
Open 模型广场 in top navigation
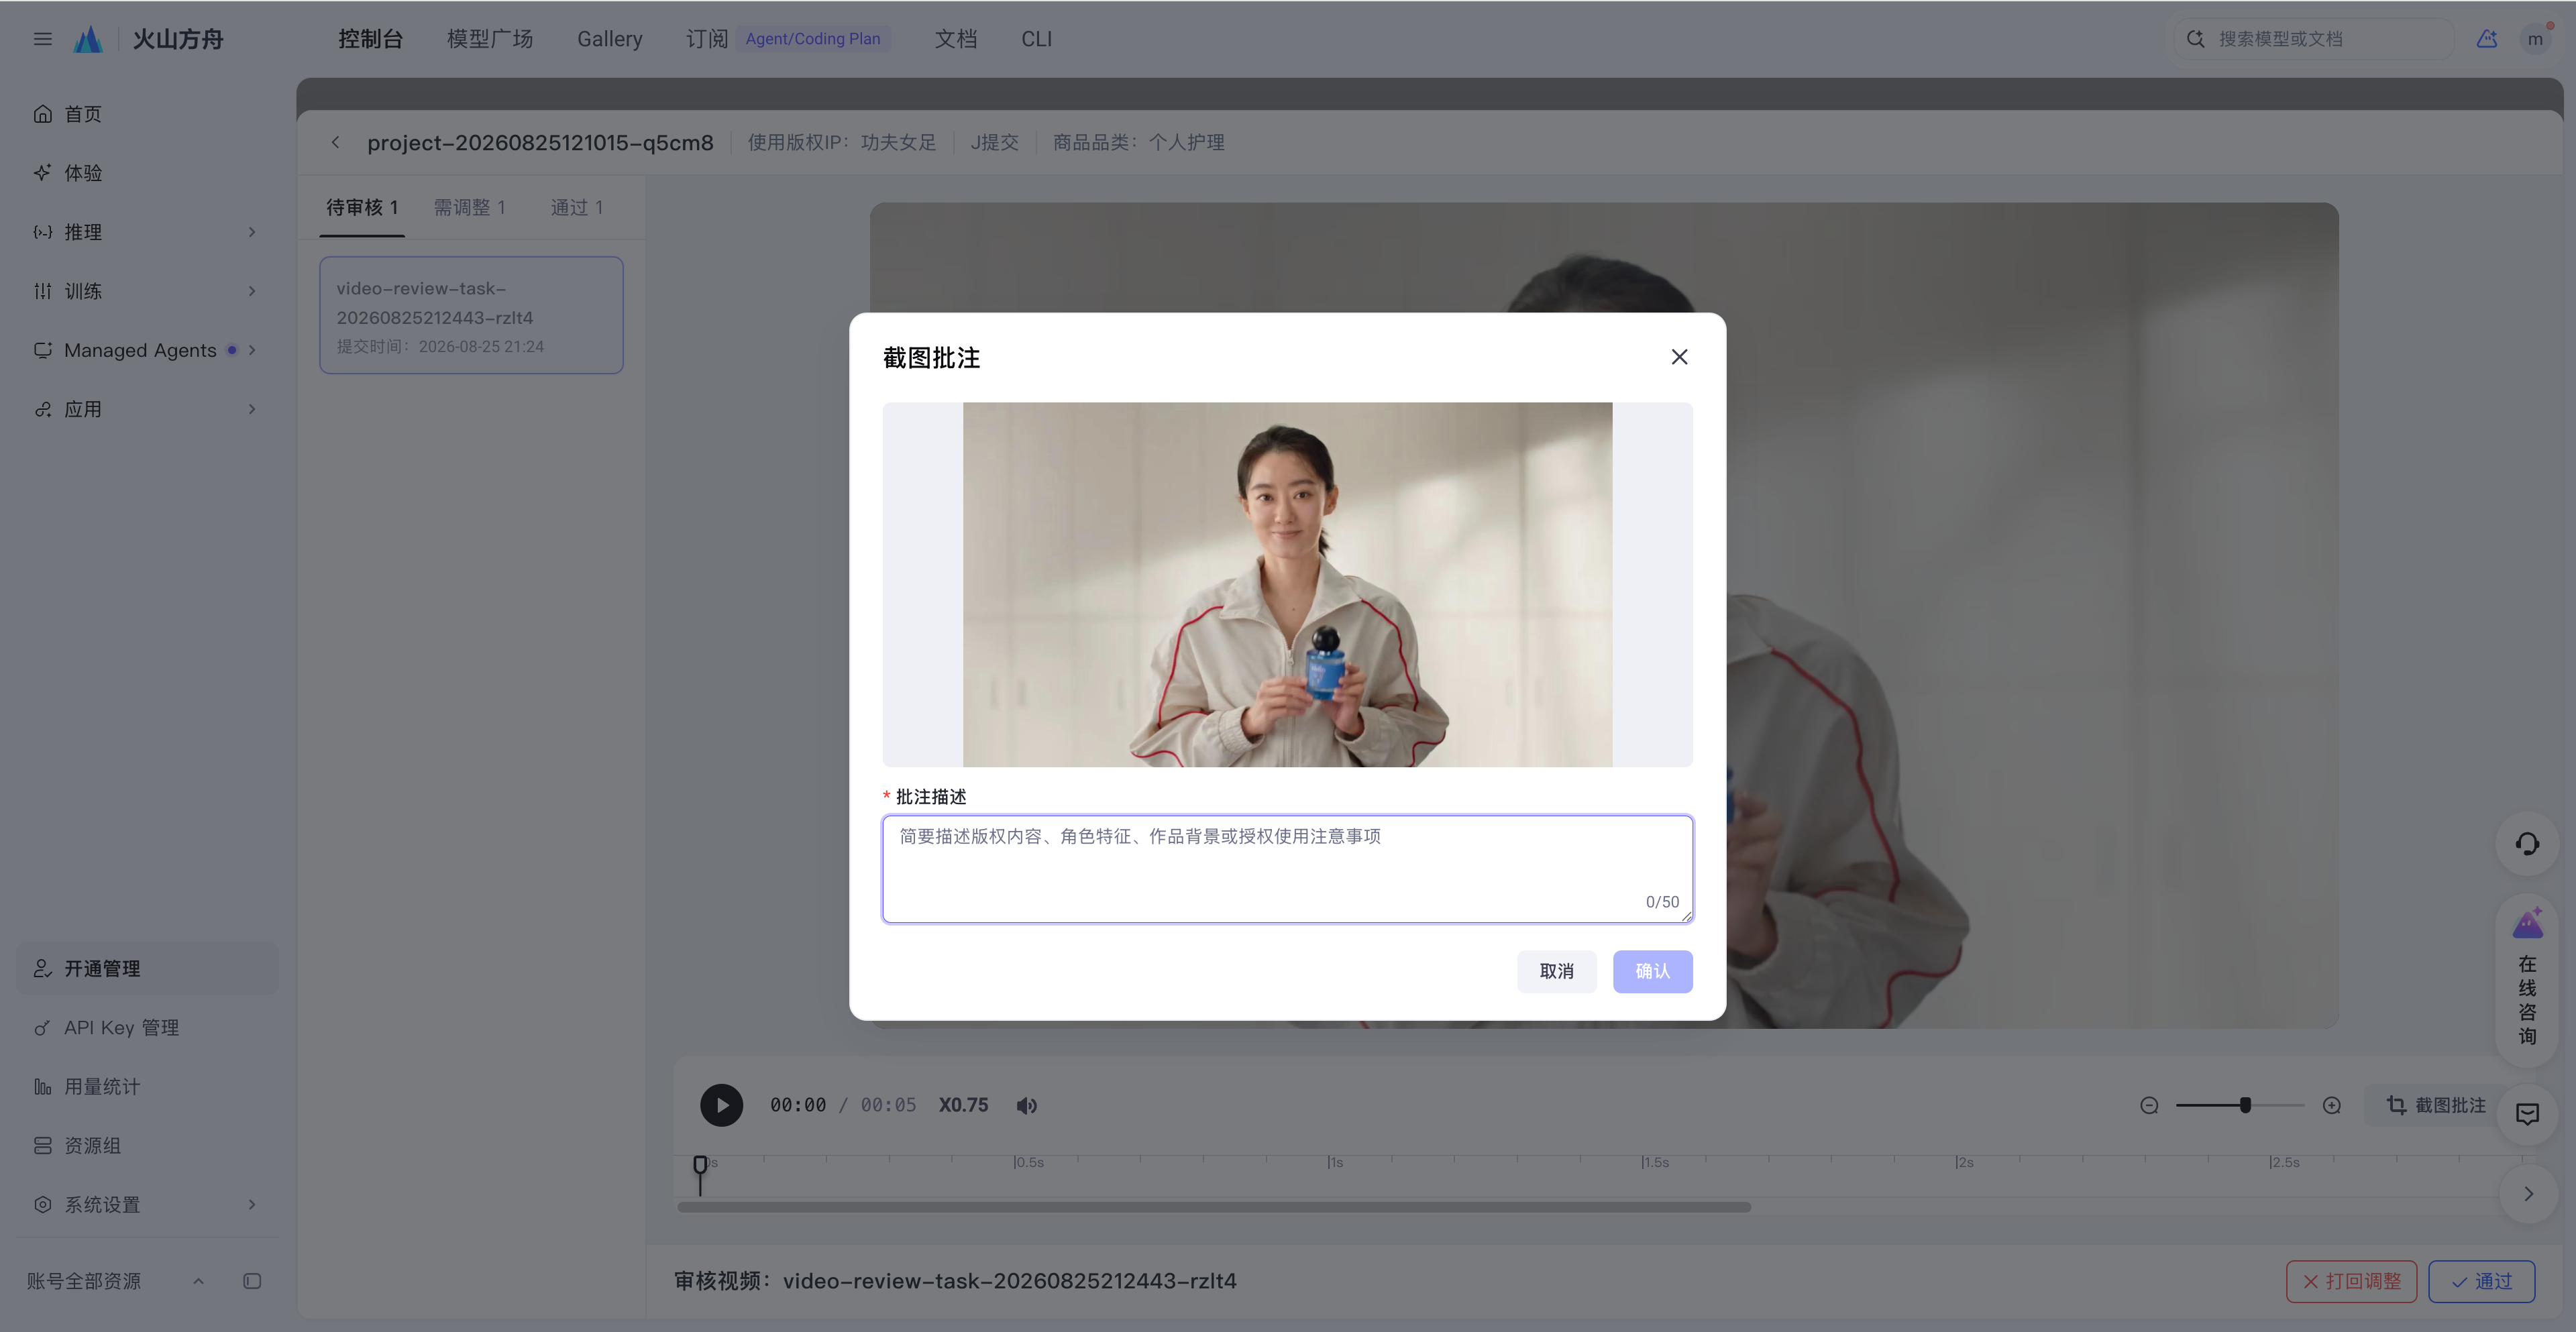pos(490,39)
